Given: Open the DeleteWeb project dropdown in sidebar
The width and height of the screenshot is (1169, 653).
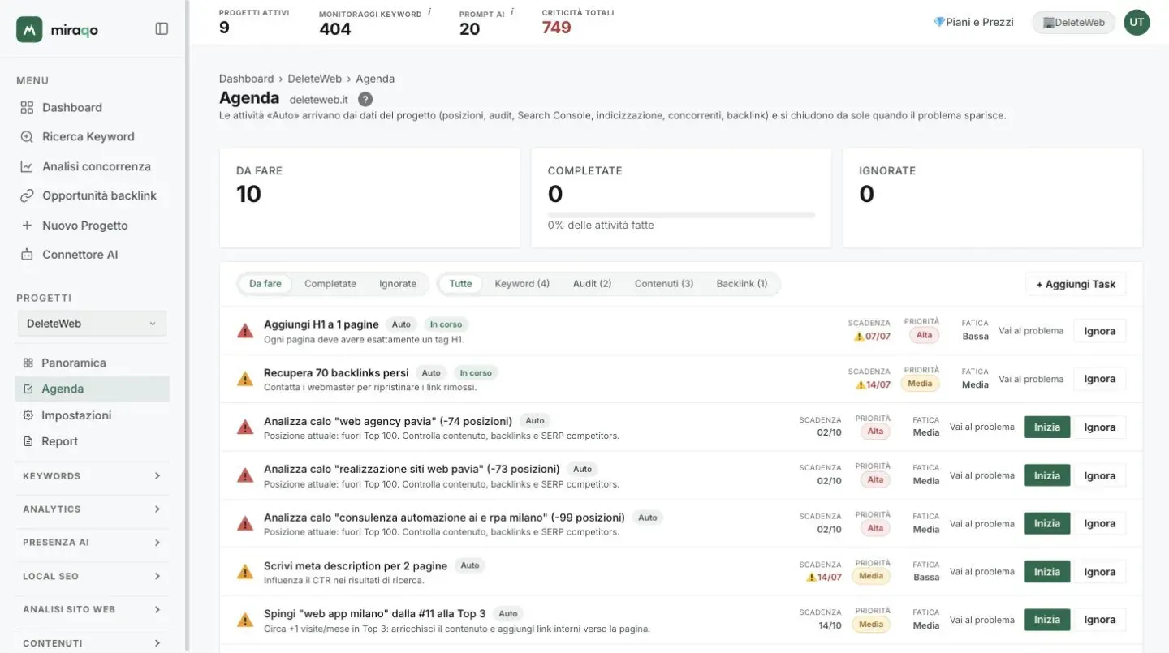Looking at the screenshot, I should point(93,324).
